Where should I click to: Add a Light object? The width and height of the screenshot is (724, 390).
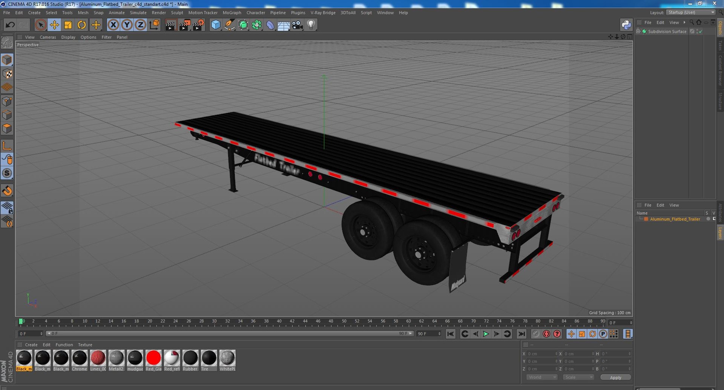[x=311, y=25]
